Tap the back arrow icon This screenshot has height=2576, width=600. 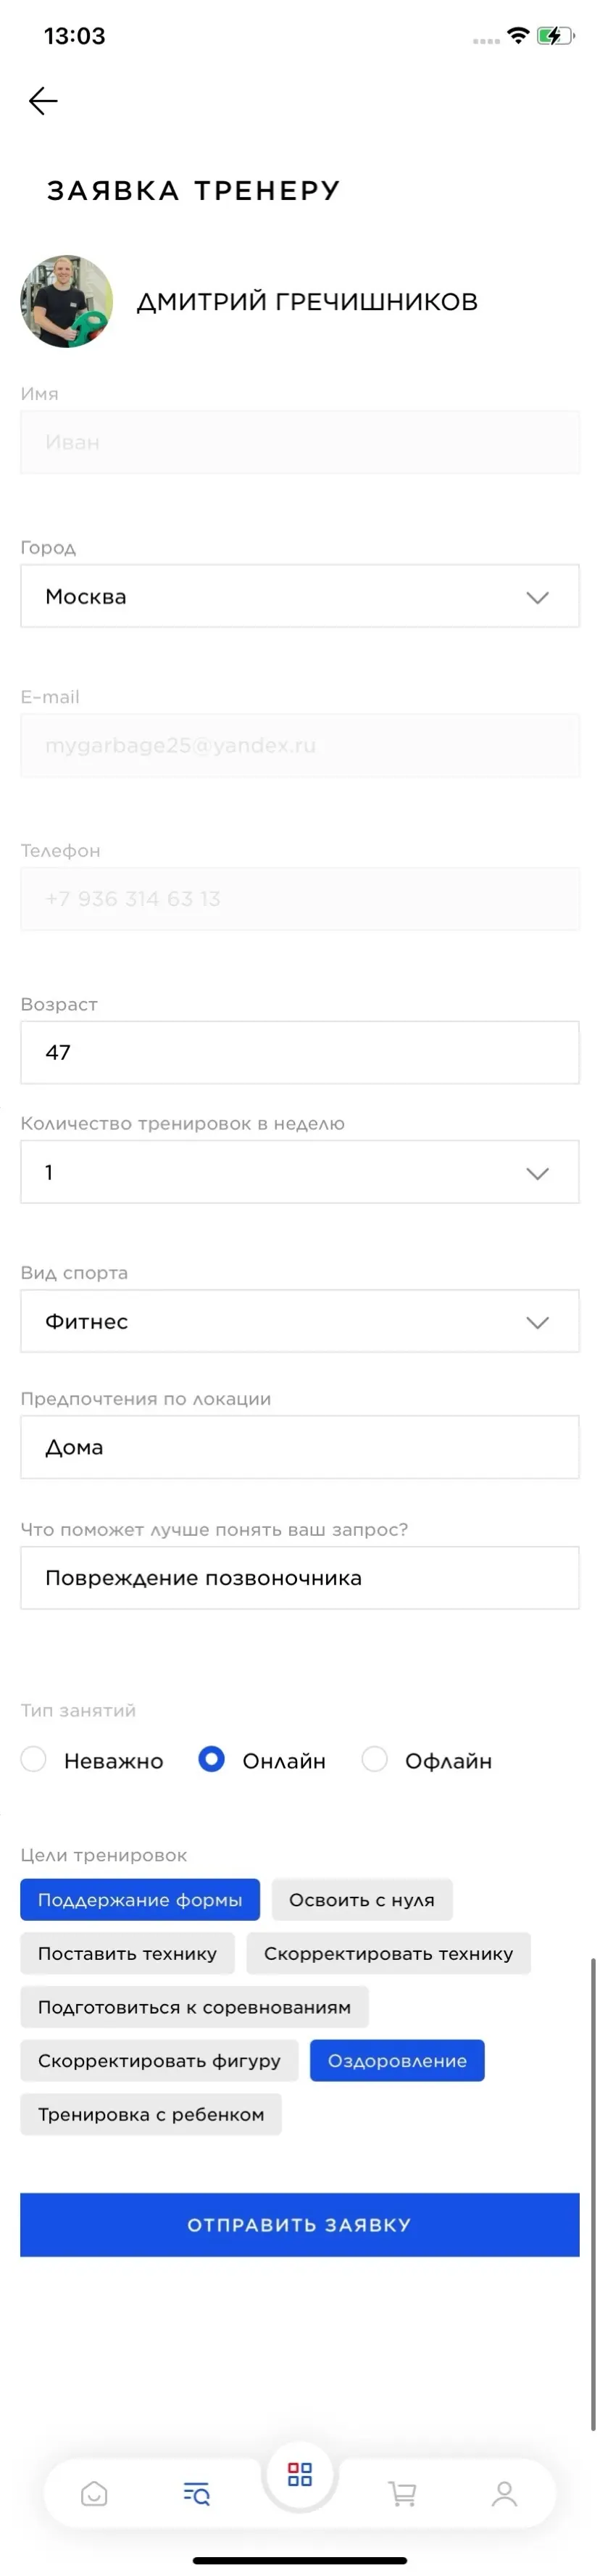[x=43, y=101]
